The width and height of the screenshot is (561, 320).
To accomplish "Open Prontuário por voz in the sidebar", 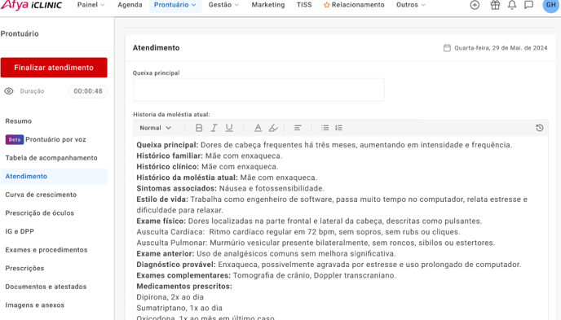I will point(55,139).
